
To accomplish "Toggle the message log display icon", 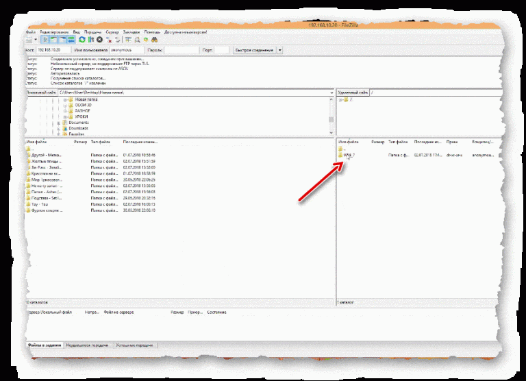I will coord(45,40).
